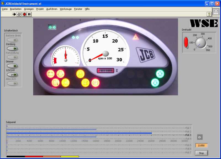
Task: Click the Drehzahl rotary knob
Action: pos(201,43)
